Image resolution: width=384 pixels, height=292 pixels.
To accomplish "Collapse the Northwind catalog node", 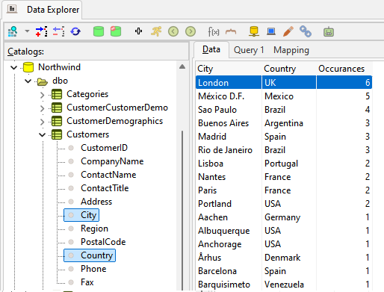I will pos(14,67).
